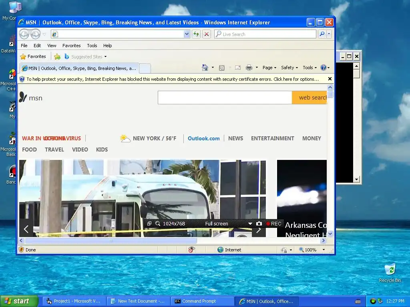Open the ENTERTAINMENT section link
This screenshot has height=307, width=410.
tap(272, 139)
